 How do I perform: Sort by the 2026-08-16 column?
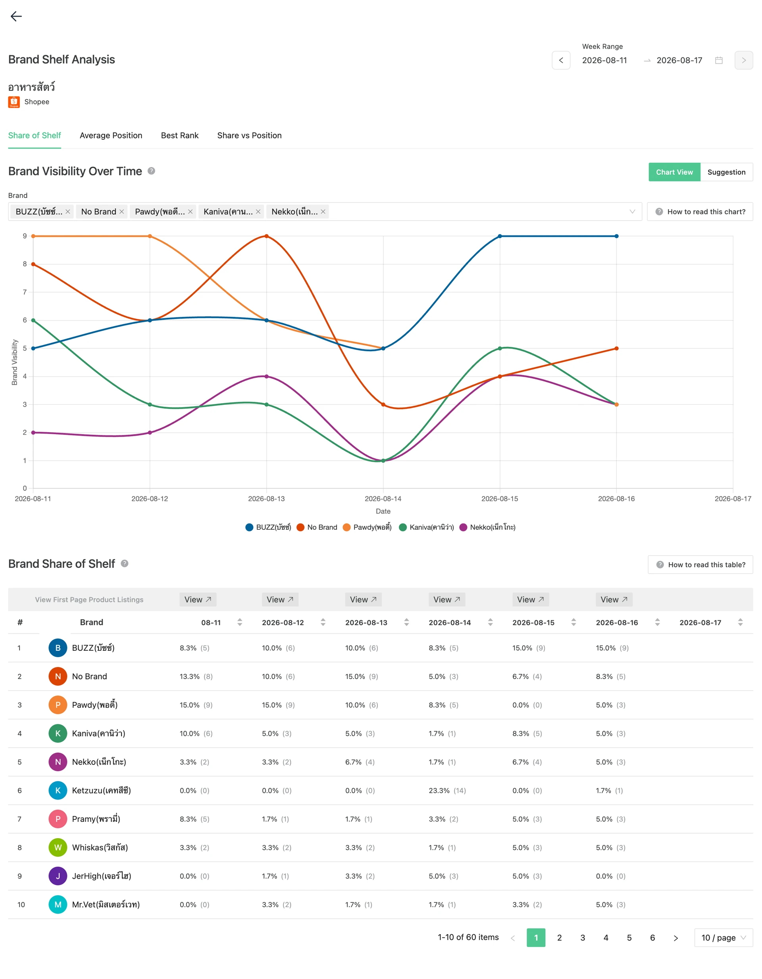tap(657, 622)
